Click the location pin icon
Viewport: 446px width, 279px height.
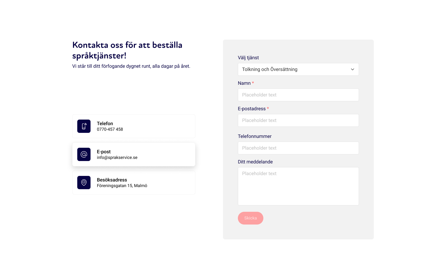coord(84,183)
